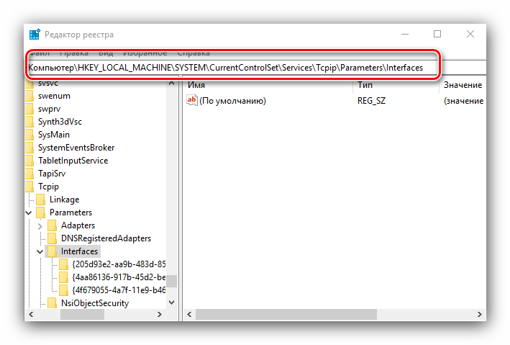Viewport: 510px width, 345px height.
Task: Select the SystemEventsBroker key
Action: point(76,148)
